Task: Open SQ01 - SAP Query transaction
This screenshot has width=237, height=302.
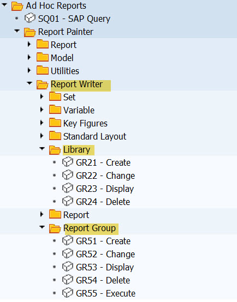Action: pyautogui.click(x=74, y=19)
